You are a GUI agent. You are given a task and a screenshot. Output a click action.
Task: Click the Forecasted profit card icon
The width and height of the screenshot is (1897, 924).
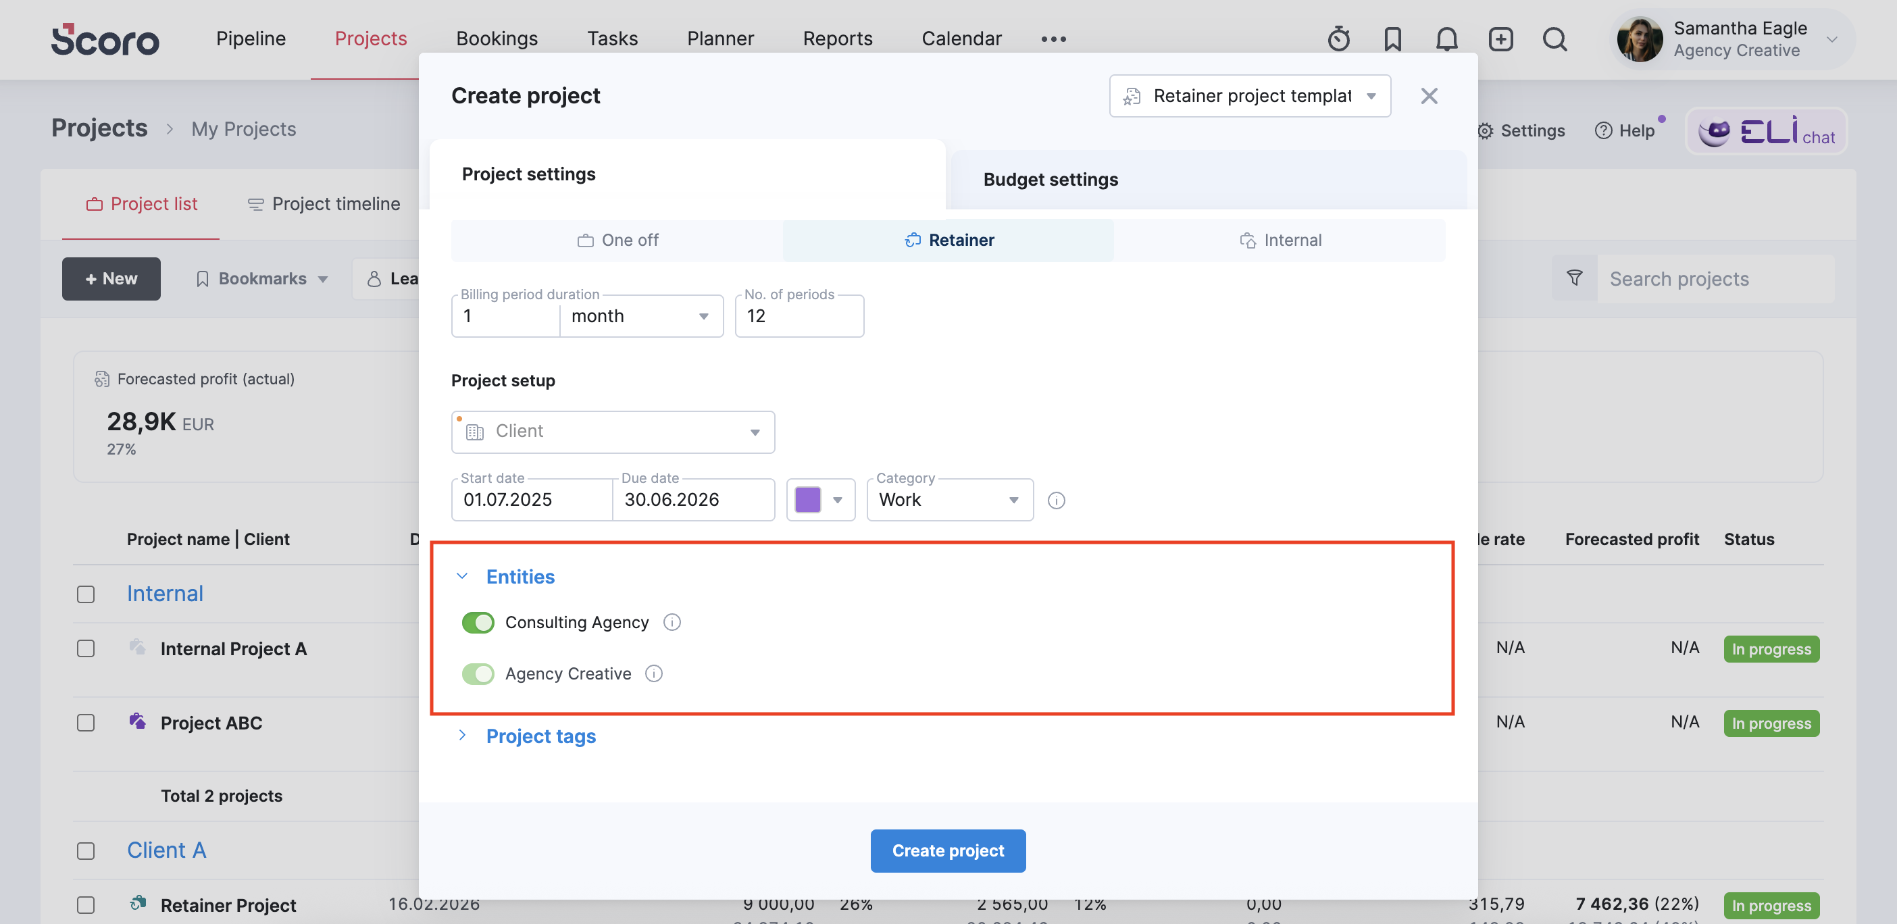coord(101,378)
